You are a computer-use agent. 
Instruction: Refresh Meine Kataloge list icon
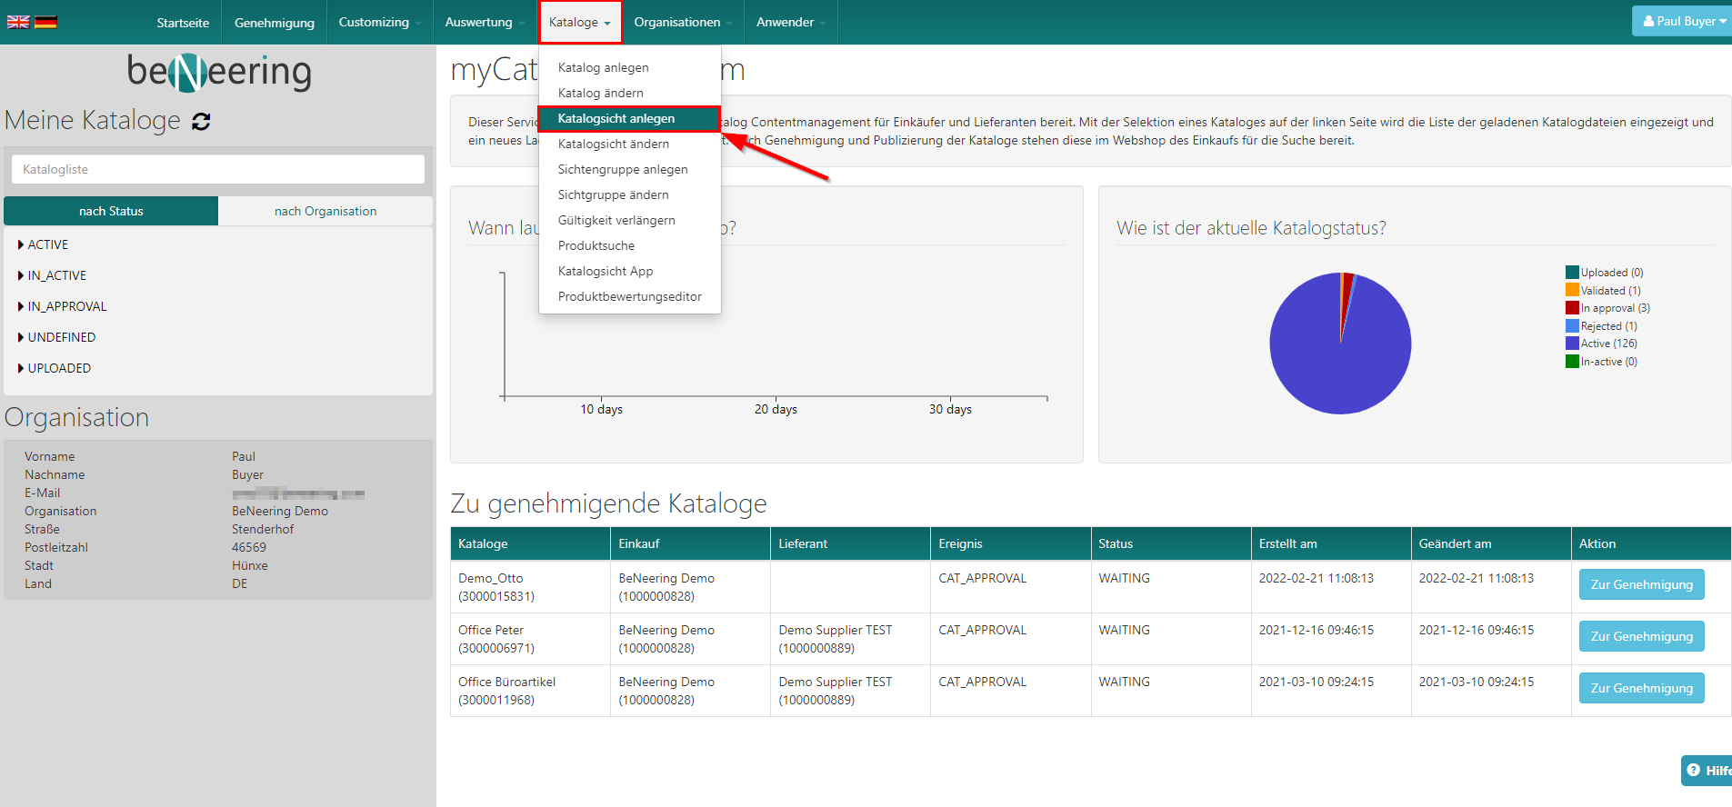point(201,122)
